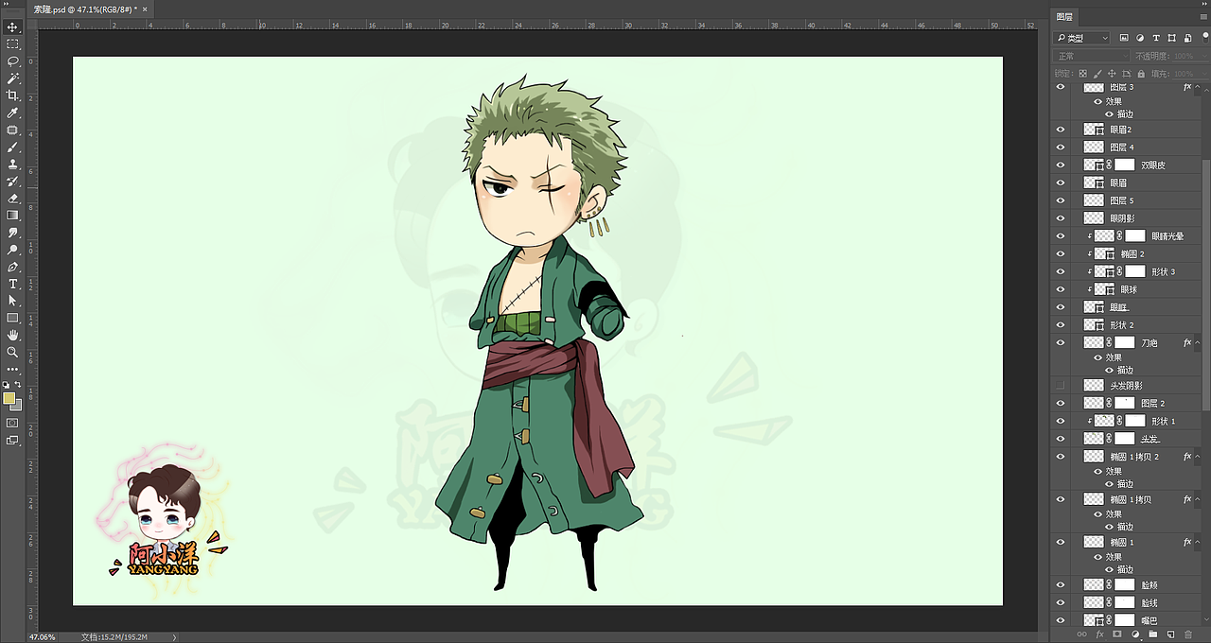Add a layer mask
The image size is (1211, 643).
point(1117,634)
